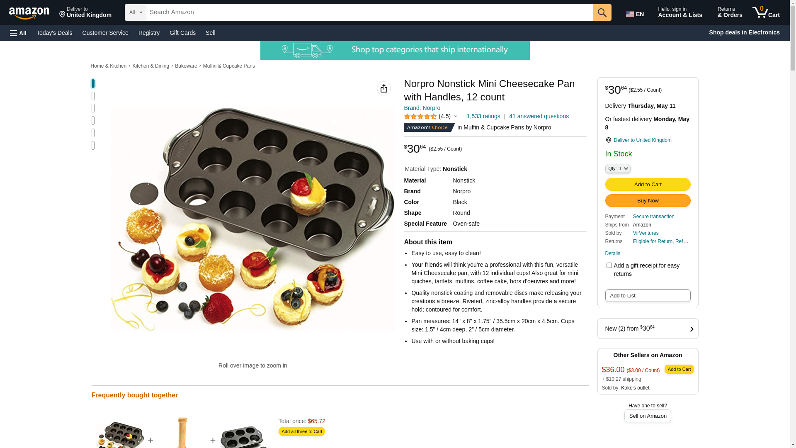Screen dimensions: 796x448
Task: Open the shopping cart icon
Action: (766, 12)
